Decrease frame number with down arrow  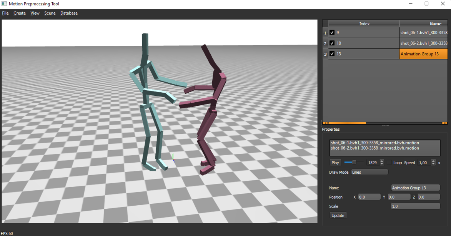[x=382, y=164]
